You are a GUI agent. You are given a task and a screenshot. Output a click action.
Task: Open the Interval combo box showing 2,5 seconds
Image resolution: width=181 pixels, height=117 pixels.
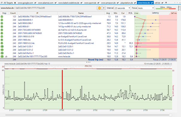[x=122, y=8]
